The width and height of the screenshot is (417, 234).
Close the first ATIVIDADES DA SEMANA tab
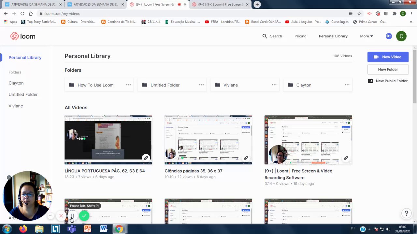point(60,5)
